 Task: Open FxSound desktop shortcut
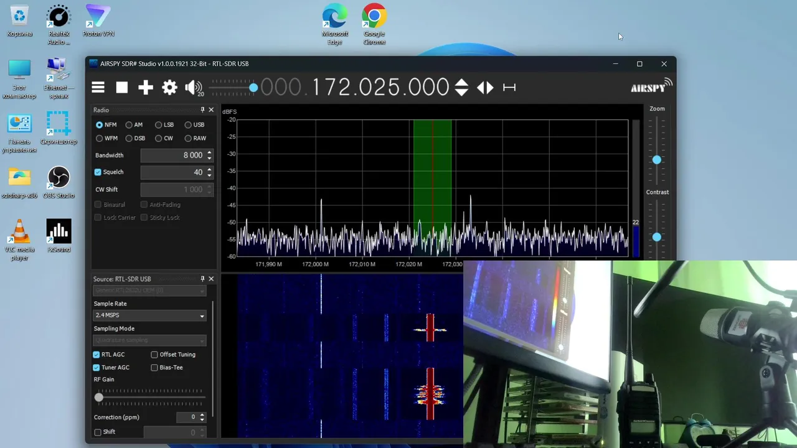tap(59, 236)
